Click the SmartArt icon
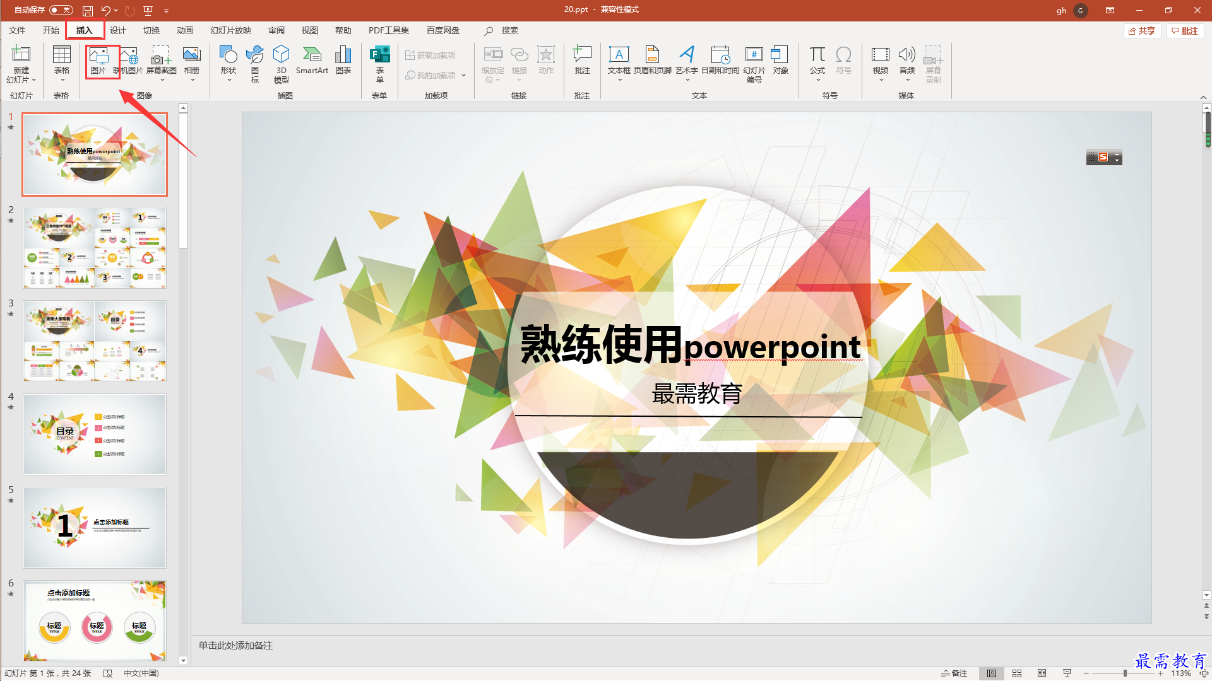This screenshot has height=681, width=1212. tap(312, 61)
